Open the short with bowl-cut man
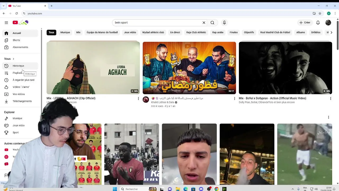The height and width of the screenshot is (191, 339). coord(189,154)
